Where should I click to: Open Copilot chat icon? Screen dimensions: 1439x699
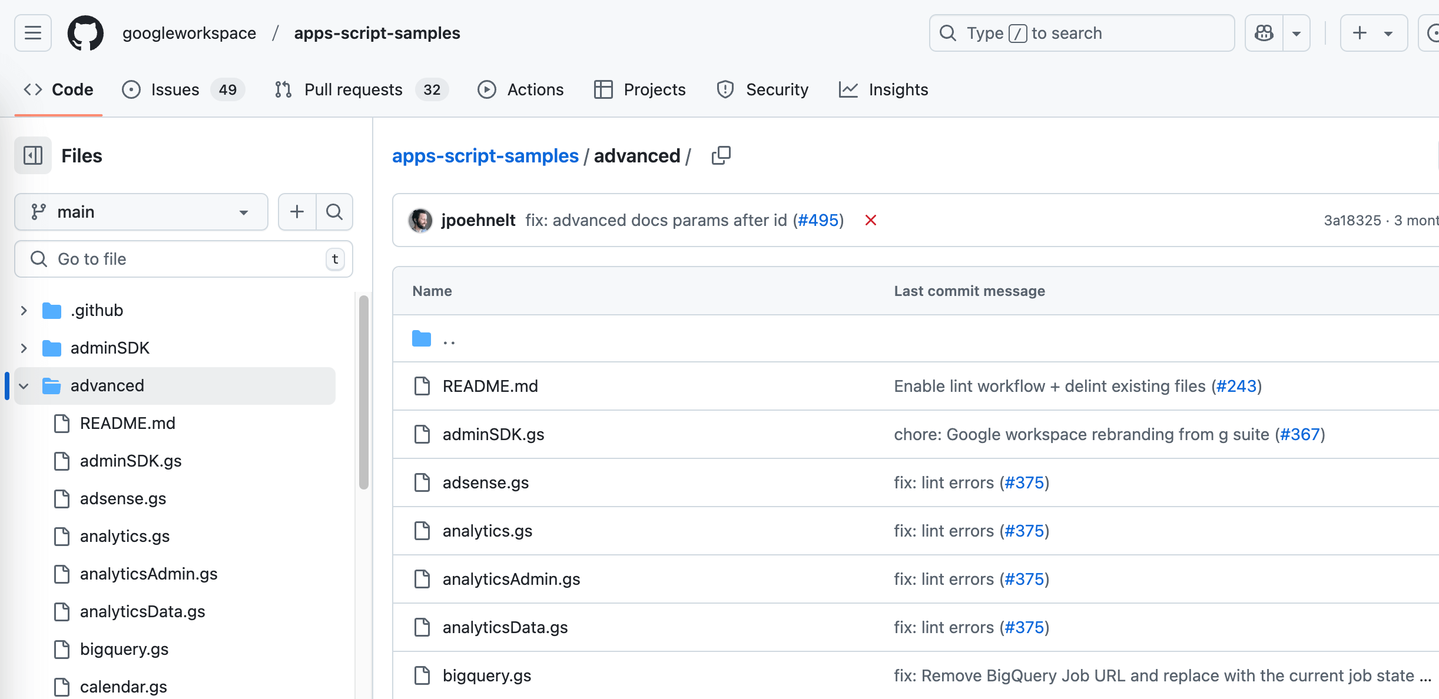coord(1264,33)
